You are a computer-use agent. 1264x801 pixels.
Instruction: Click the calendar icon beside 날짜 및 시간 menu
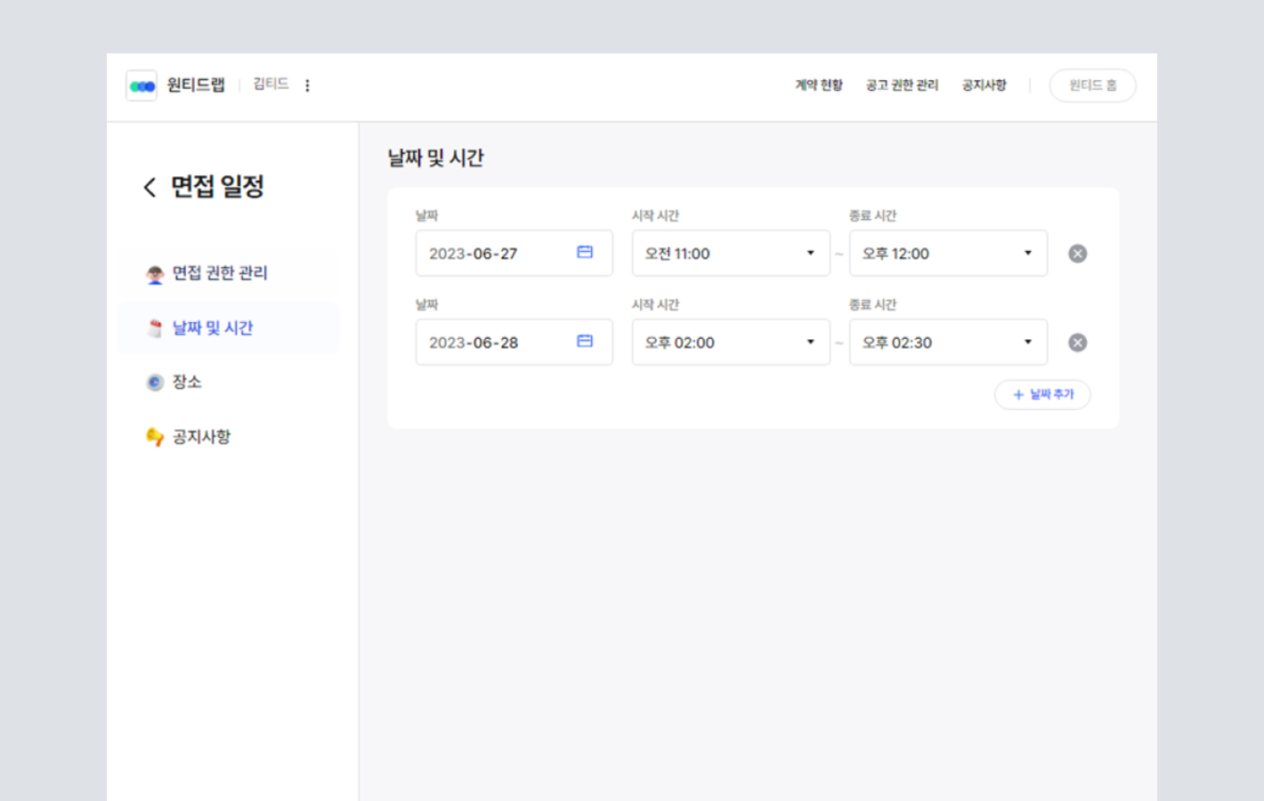pos(155,328)
